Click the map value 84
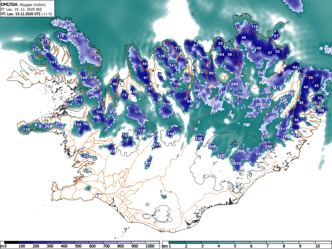 [x=189, y=101]
